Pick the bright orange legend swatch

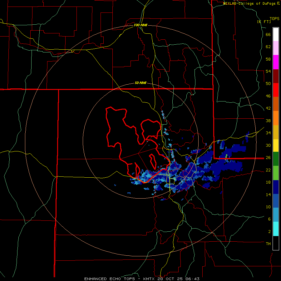tap(276, 118)
